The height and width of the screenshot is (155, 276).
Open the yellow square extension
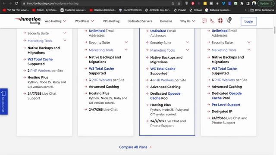(205, 3)
